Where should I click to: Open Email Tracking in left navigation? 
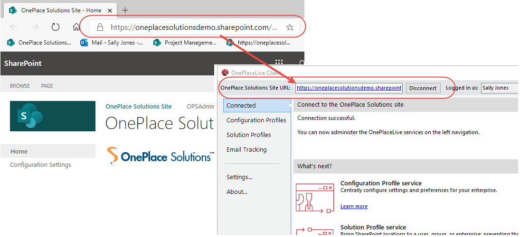(x=246, y=150)
